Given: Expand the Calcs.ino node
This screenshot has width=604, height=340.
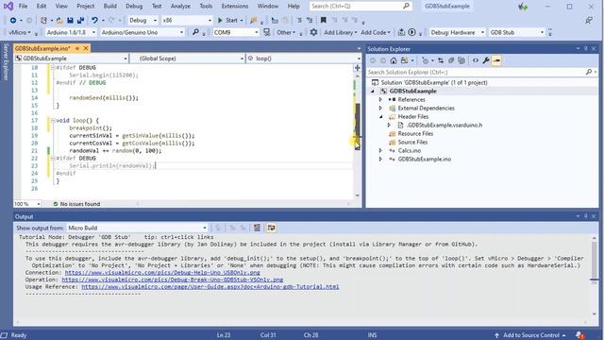Looking at the screenshot, I should pyautogui.click(x=380, y=150).
